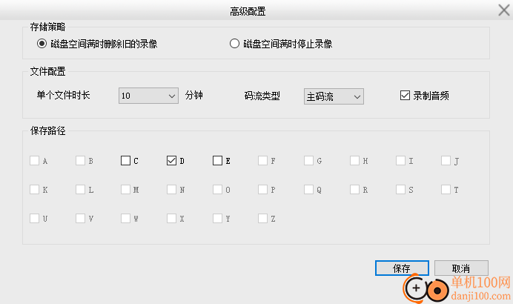Image resolution: width=513 pixels, height=304 pixels.
Task: Close the 高级配置 dialog
Action: coord(504,10)
